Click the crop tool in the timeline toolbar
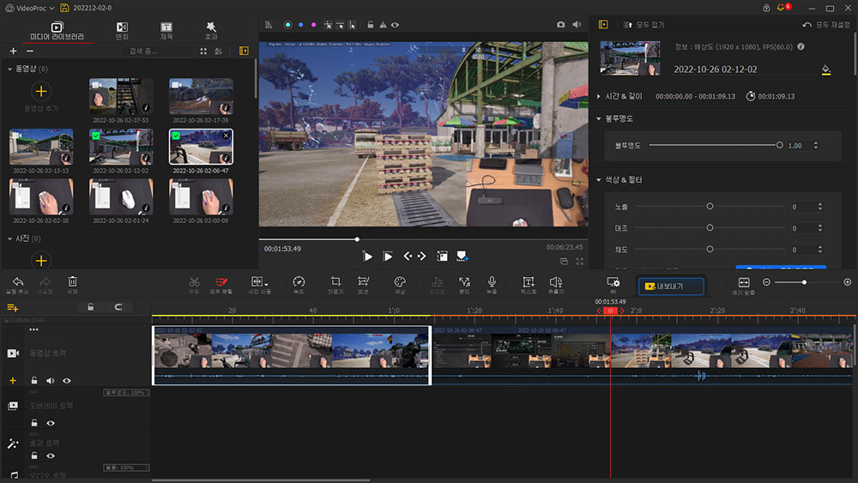Screen dimensions: 858x483 point(335,282)
